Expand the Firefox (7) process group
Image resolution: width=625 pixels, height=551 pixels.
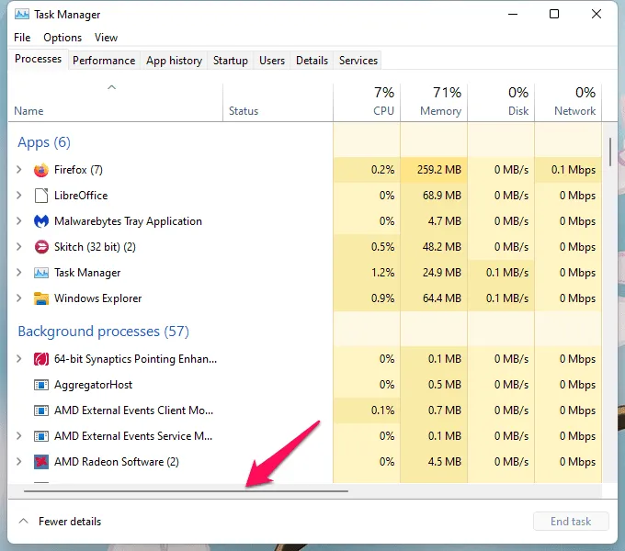pyautogui.click(x=18, y=170)
